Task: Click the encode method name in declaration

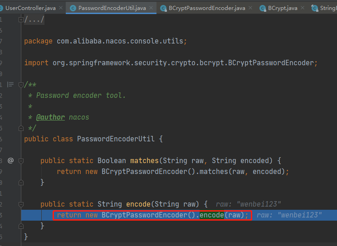Action: pyautogui.click(x=138, y=204)
